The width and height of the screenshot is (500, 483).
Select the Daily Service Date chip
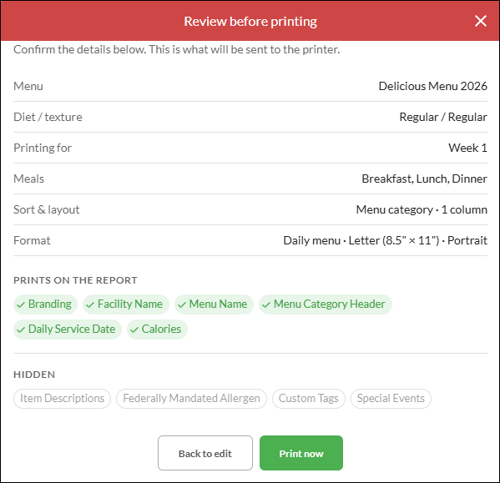(x=68, y=330)
